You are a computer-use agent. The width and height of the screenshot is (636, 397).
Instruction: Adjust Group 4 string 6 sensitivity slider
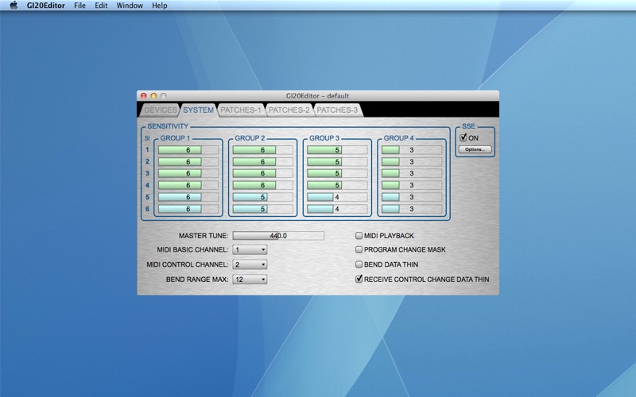[412, 209]
